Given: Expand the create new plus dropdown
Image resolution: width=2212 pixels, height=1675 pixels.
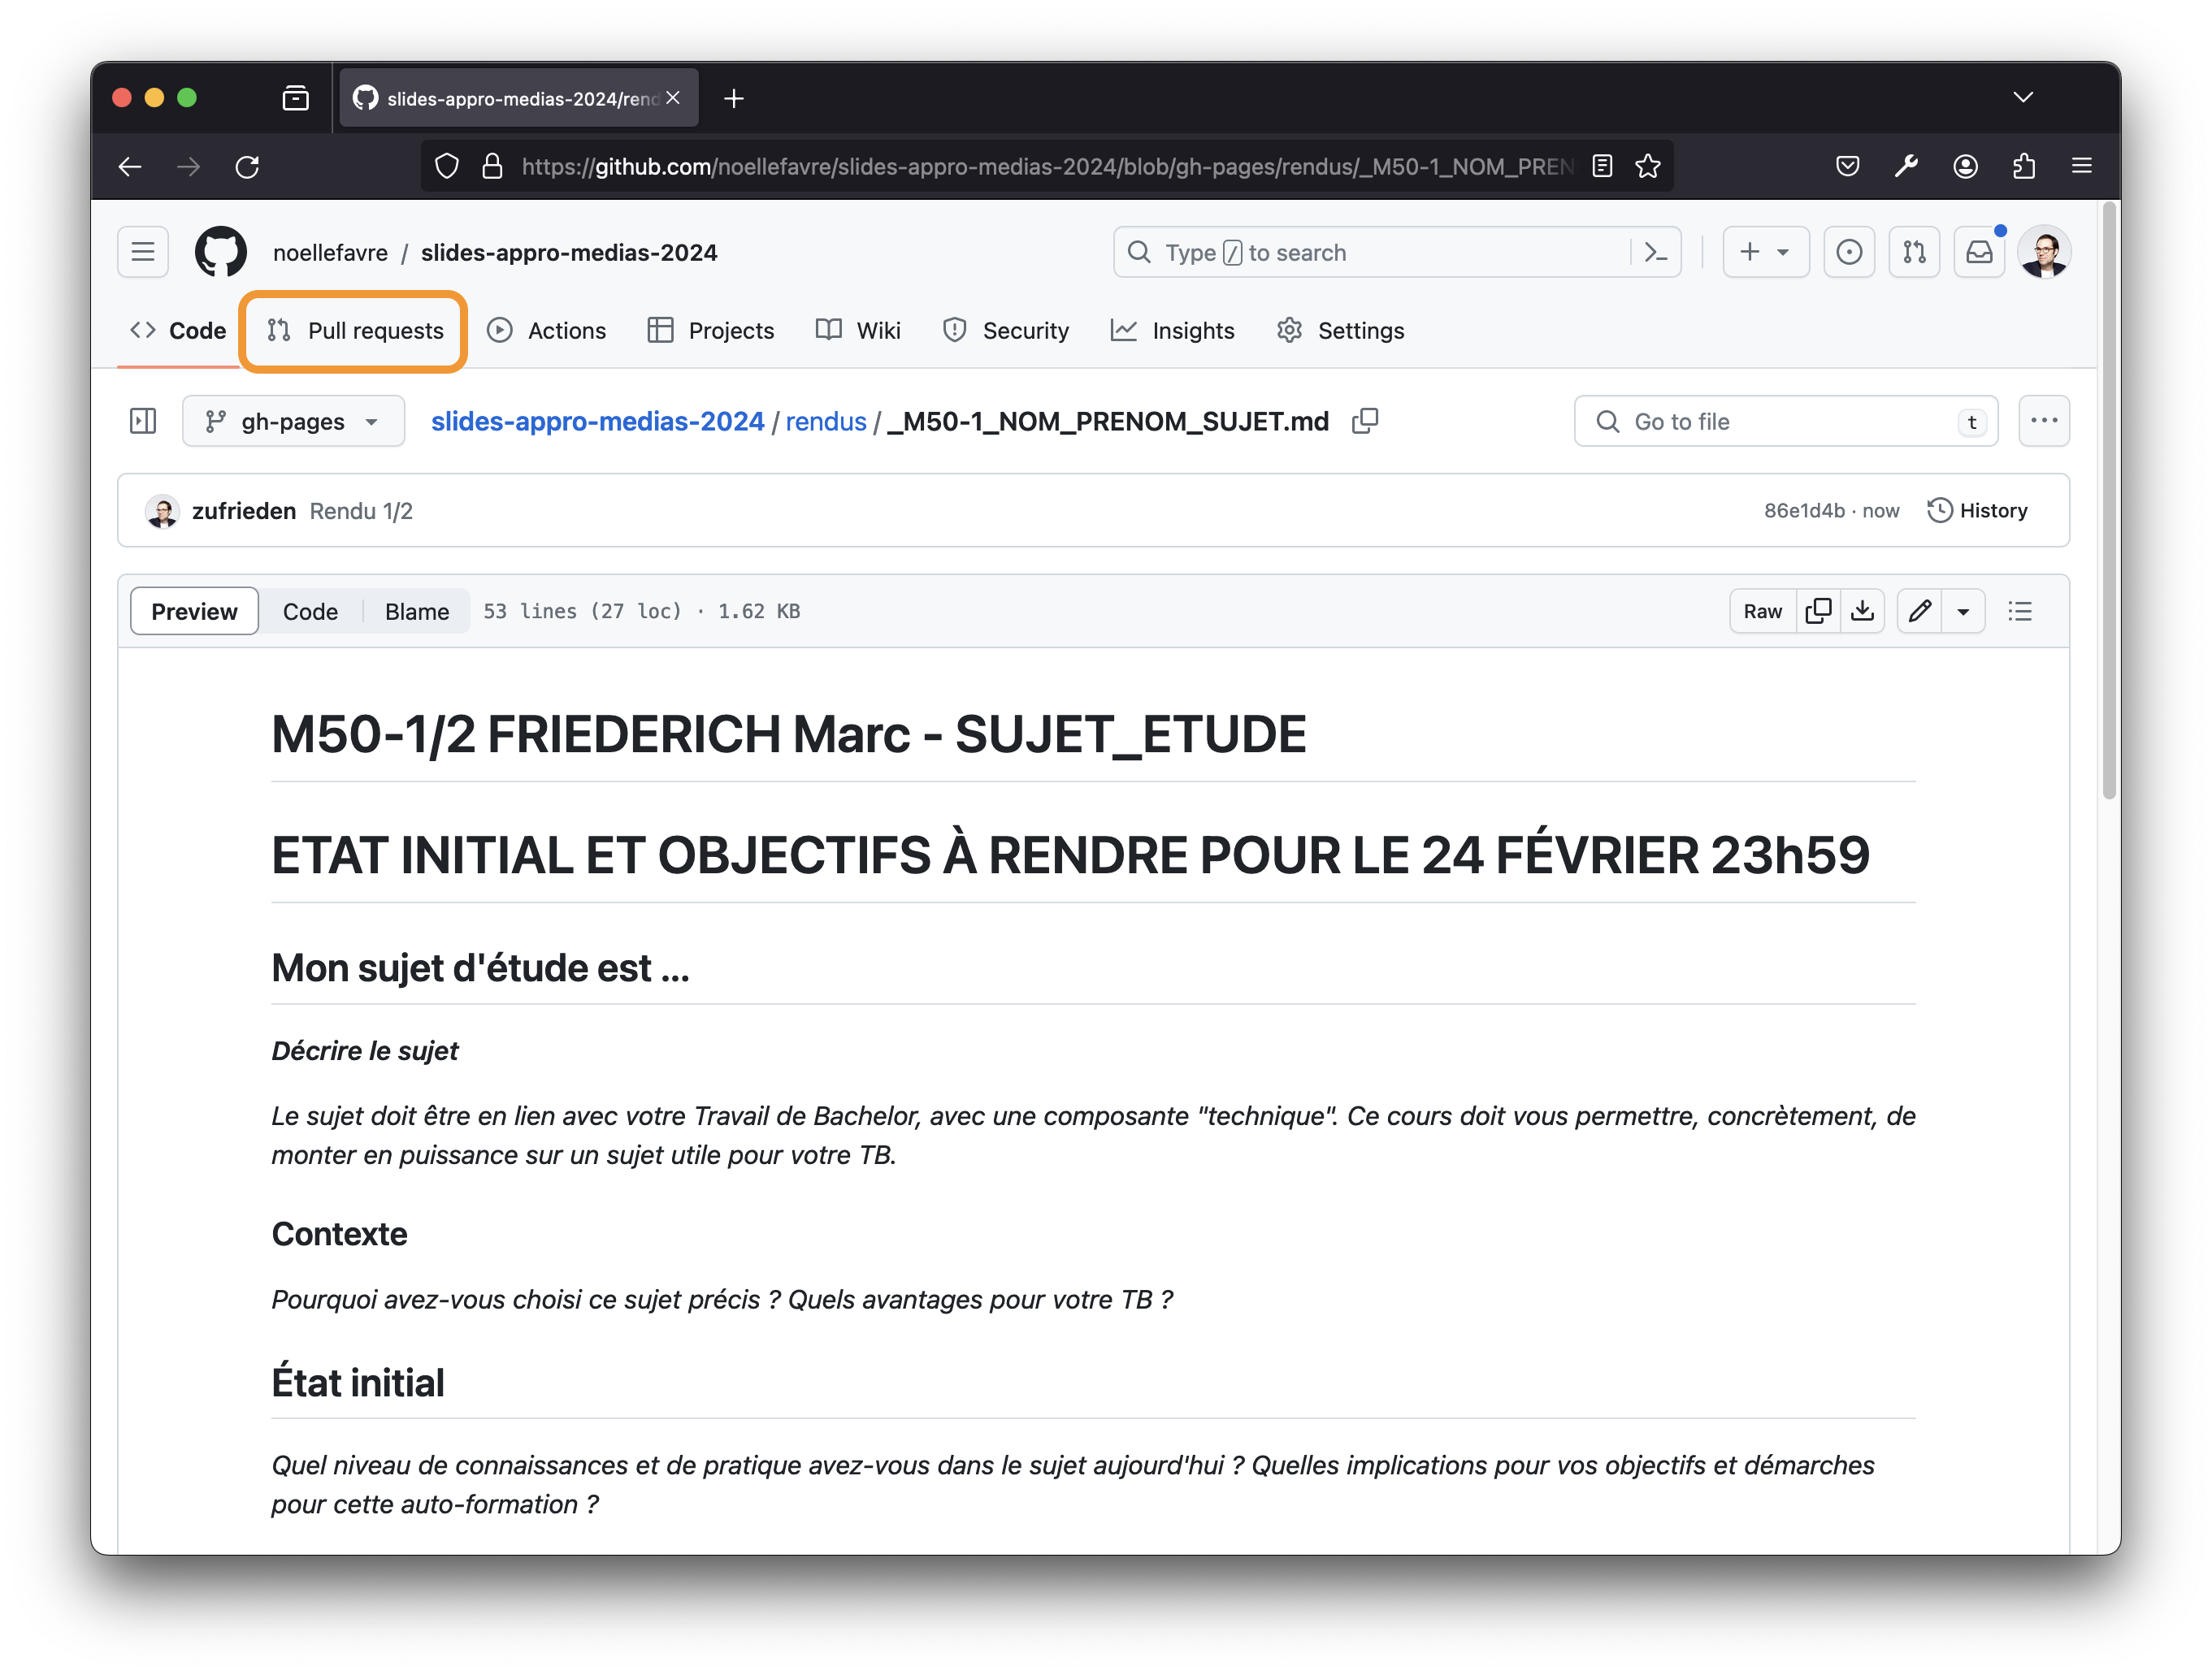Looking at the screenshot, I should click(1764, 252).
